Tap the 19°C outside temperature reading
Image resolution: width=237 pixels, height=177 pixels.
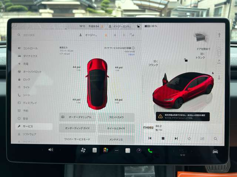82,26
